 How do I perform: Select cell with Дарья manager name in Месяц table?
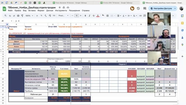tap(16, 41)
